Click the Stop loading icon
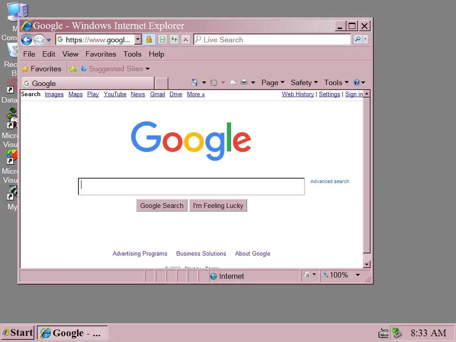Screen dimensions: 456x342 pos(186,39)
